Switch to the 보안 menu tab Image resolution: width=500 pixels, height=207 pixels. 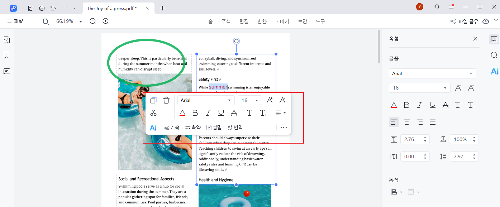[302, 21]
